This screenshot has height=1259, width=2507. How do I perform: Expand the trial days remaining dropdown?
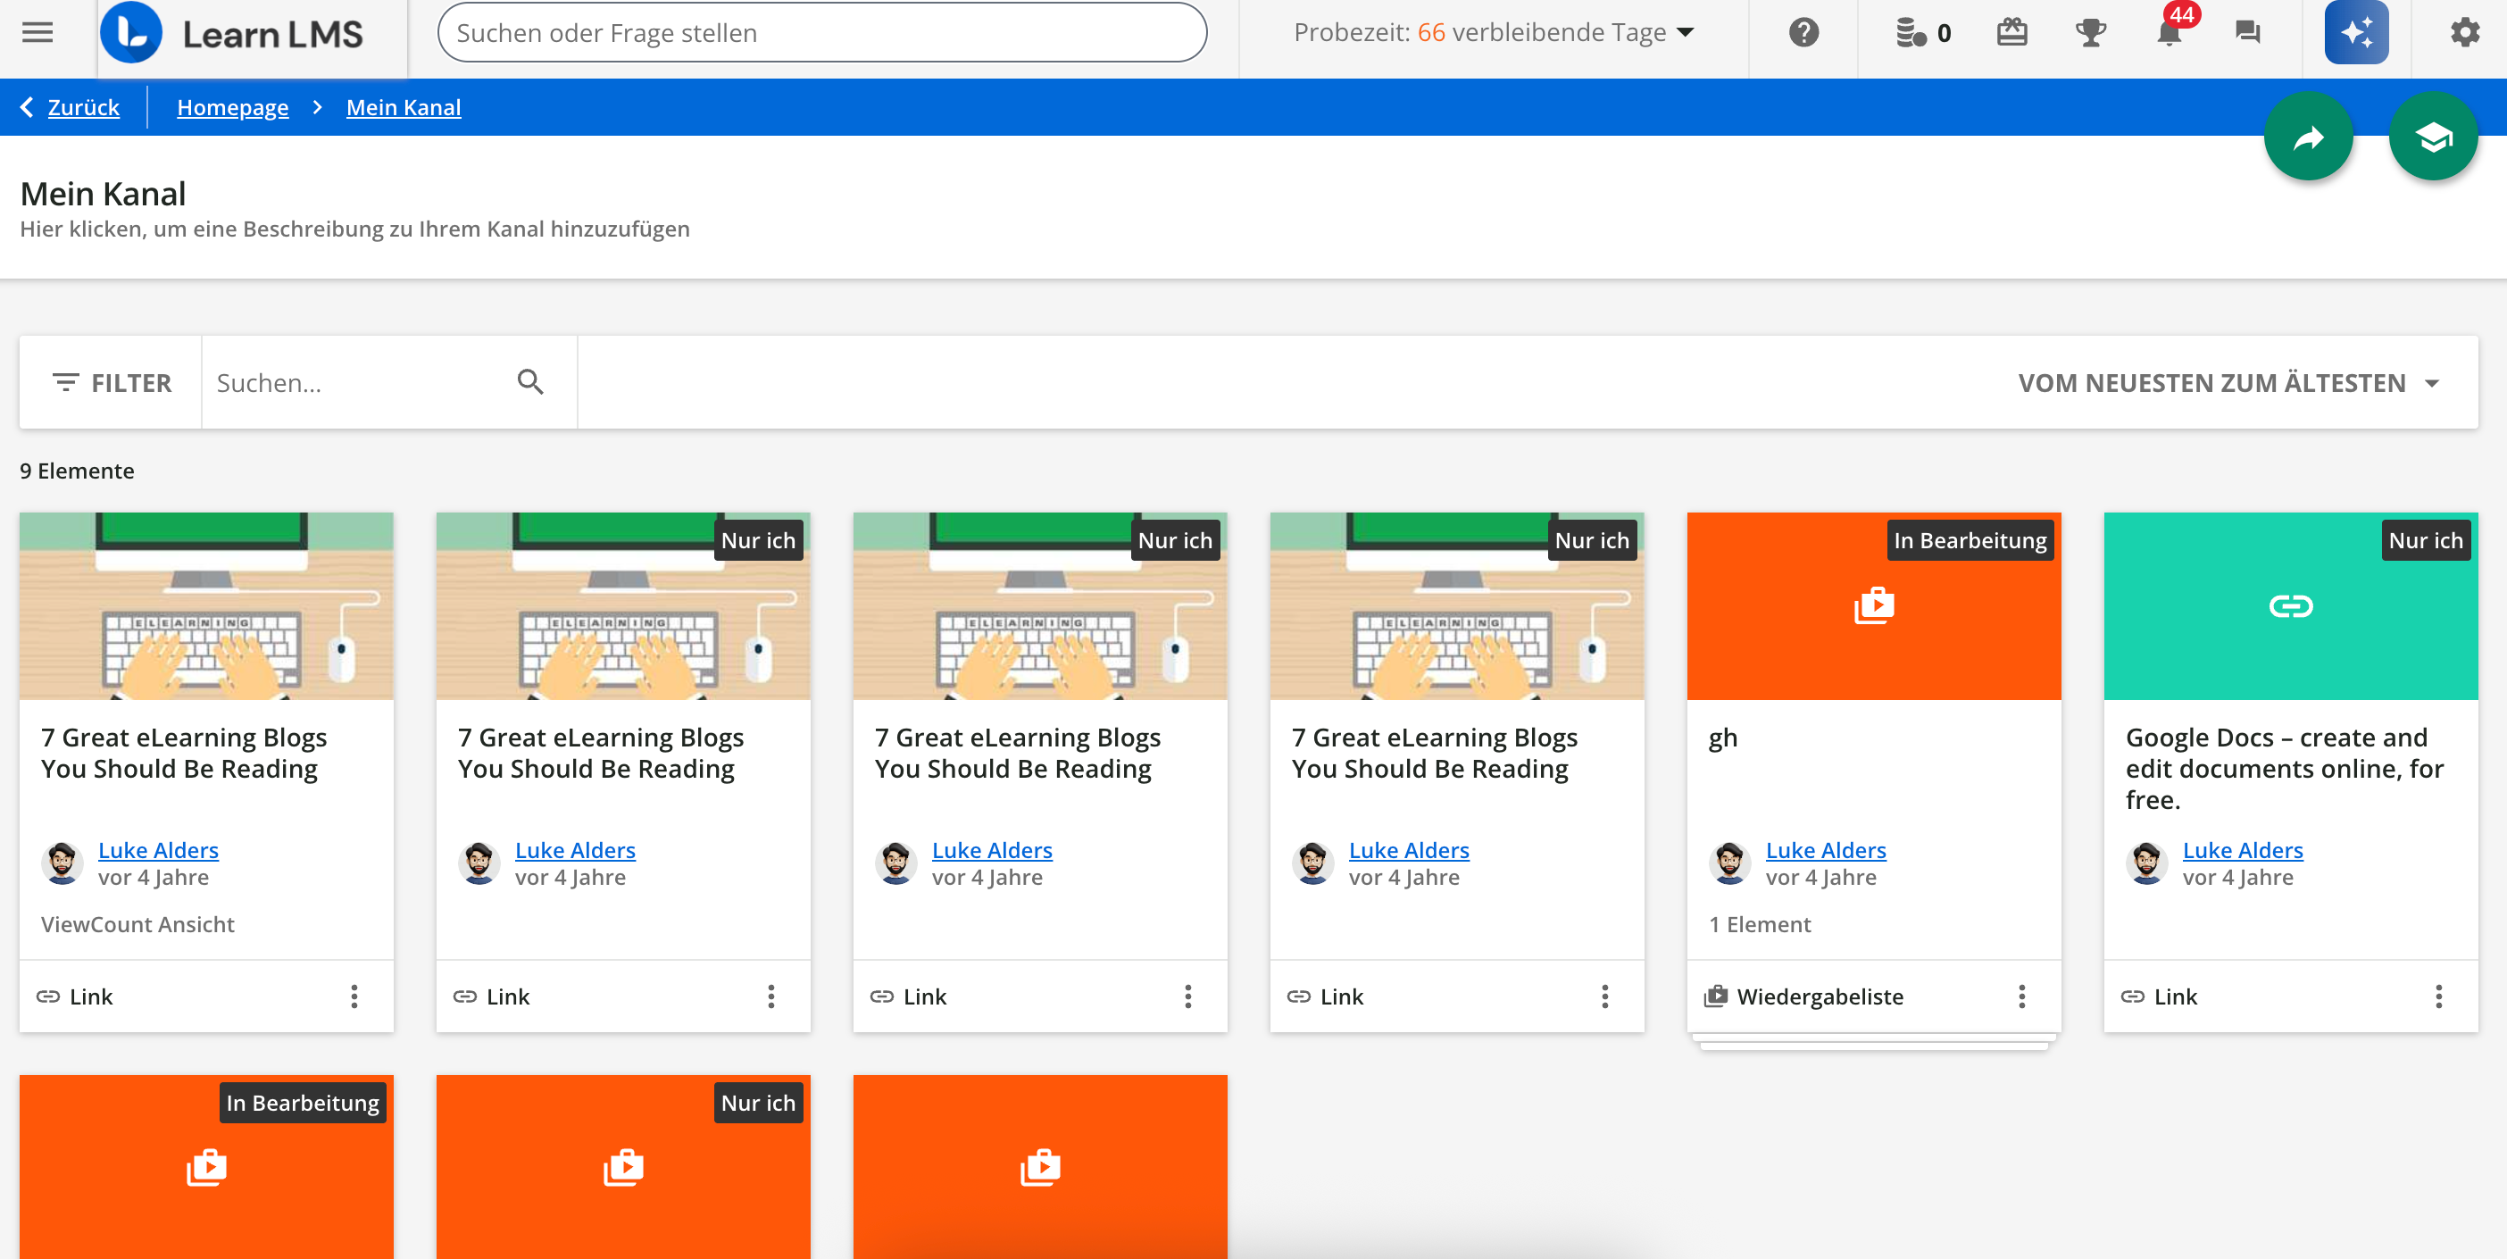click(x=1494, y=33)
